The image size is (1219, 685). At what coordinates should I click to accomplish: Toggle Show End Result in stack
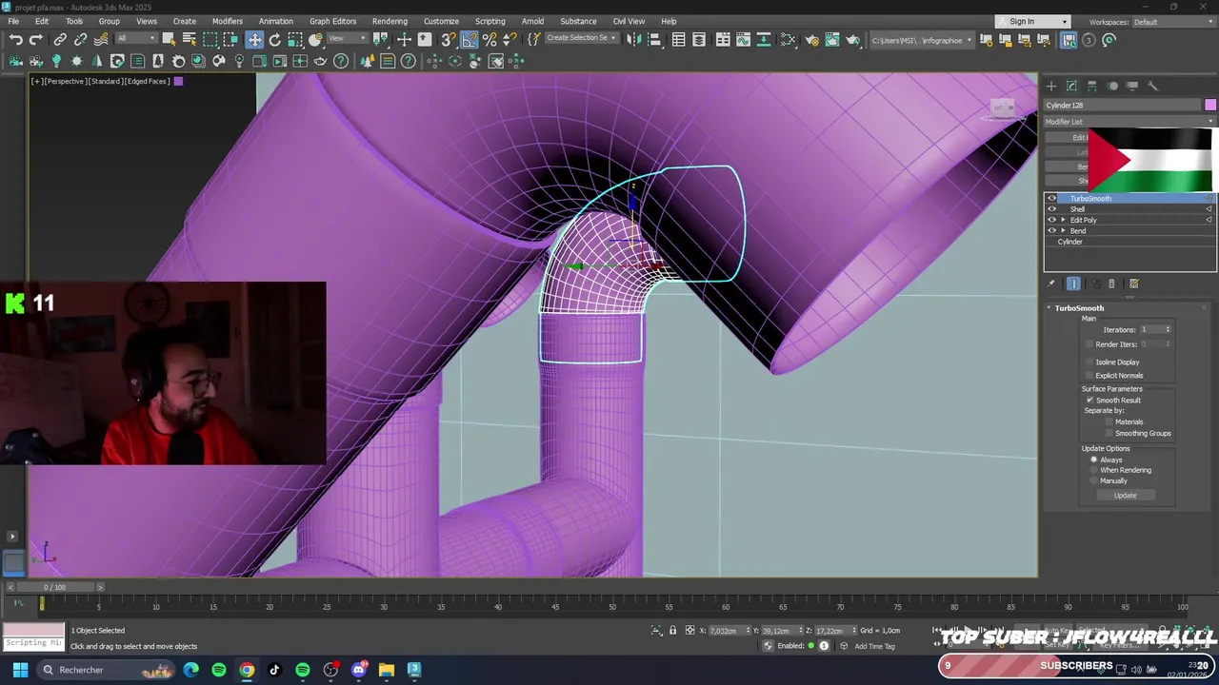point(1073,284)
